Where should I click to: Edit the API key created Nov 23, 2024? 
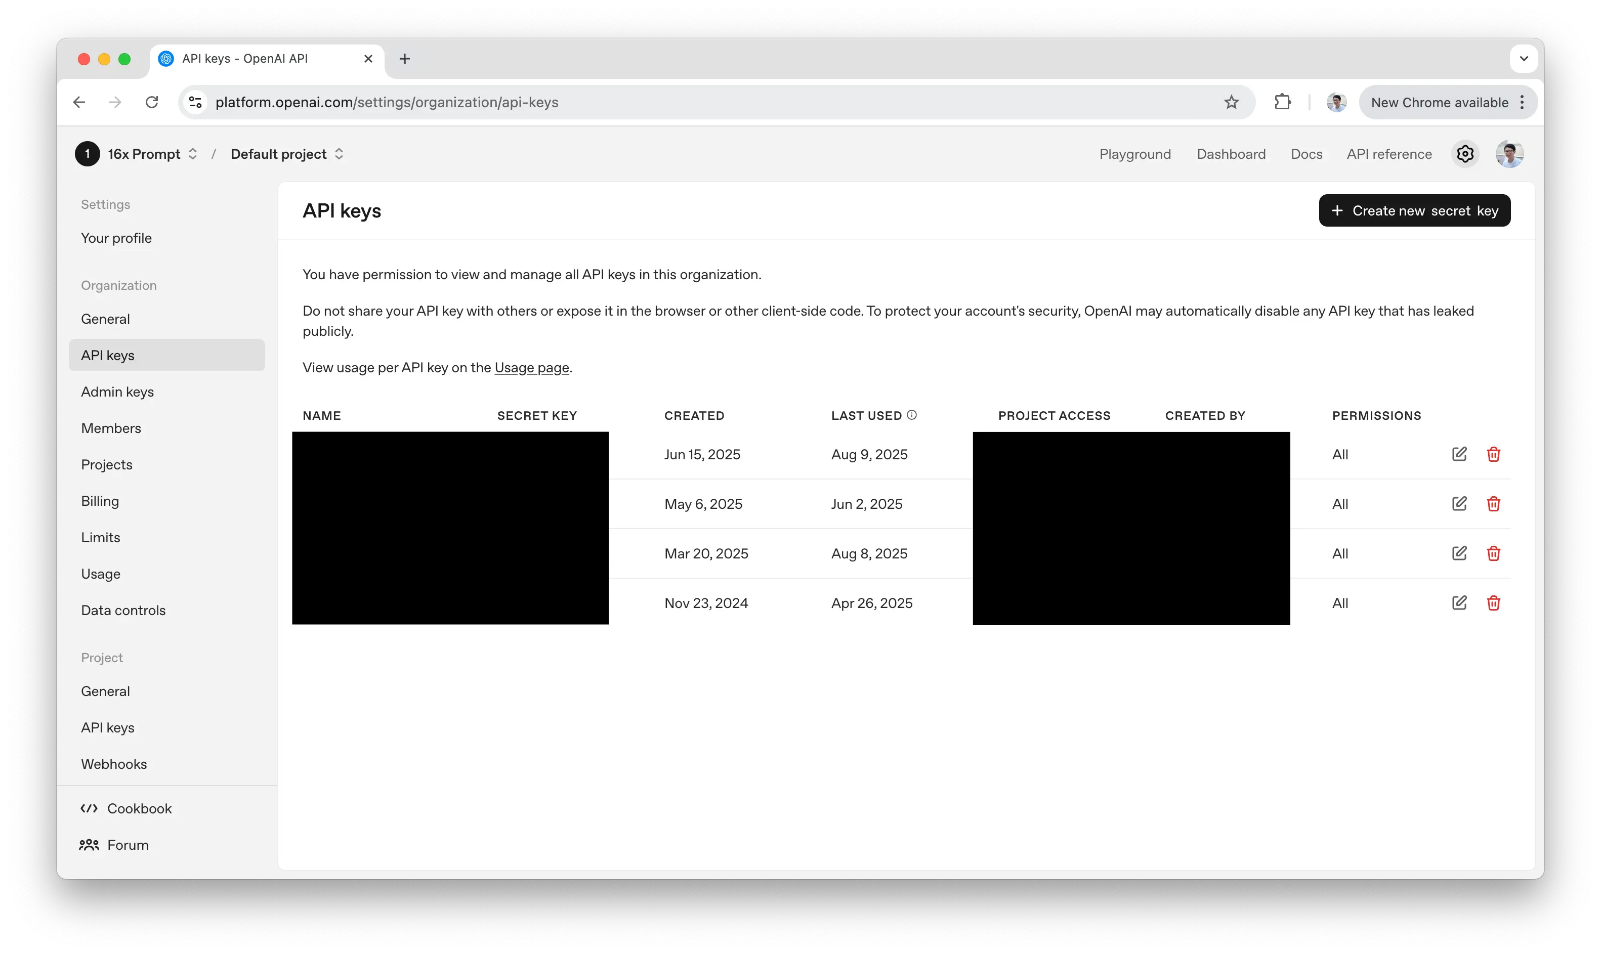click(x=1459, y=602)
